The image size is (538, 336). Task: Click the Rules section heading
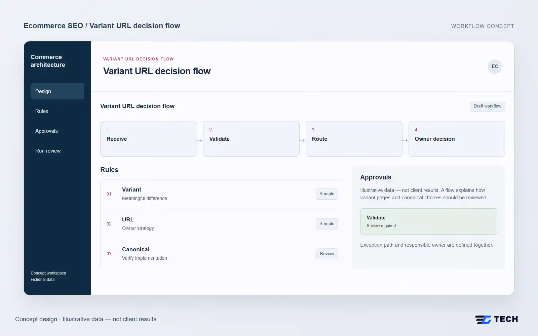tap(109, 170)
